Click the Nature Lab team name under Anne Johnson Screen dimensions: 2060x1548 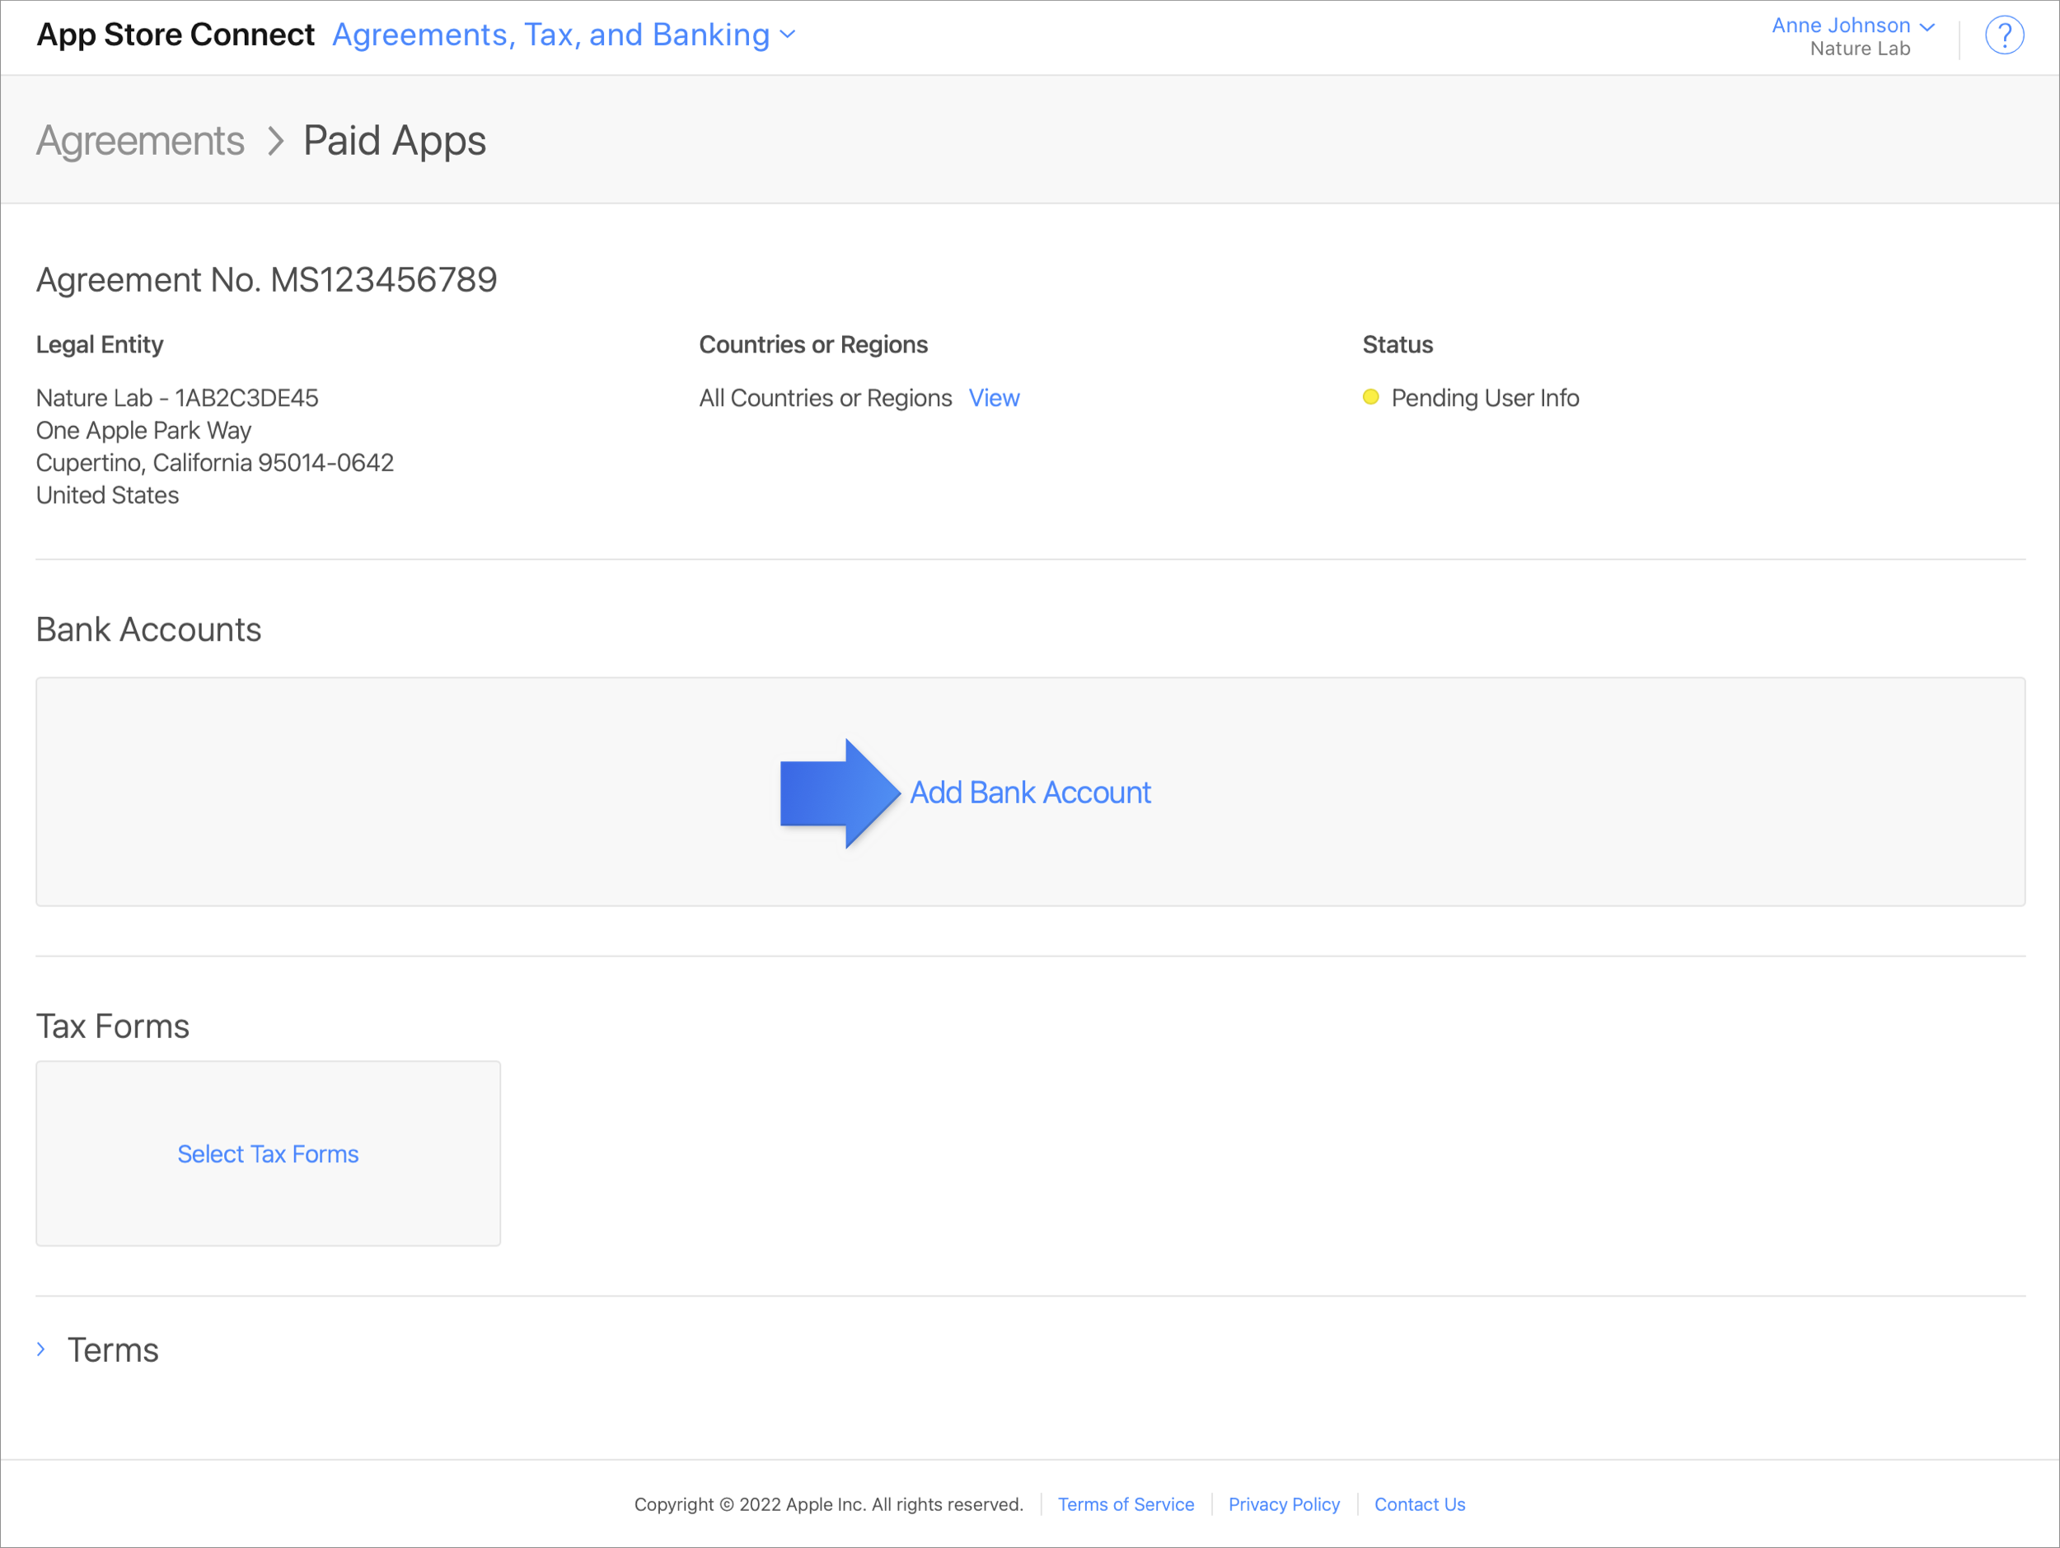[1859, 49]
